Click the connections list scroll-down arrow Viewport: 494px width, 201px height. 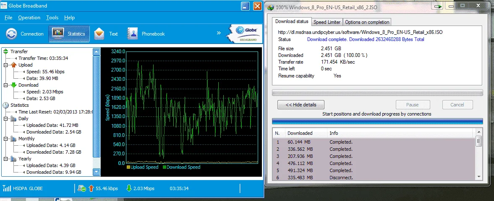[478, 176]
